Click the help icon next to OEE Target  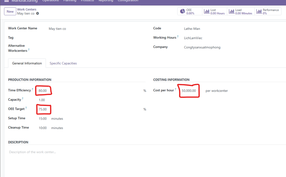coord(26,108)
